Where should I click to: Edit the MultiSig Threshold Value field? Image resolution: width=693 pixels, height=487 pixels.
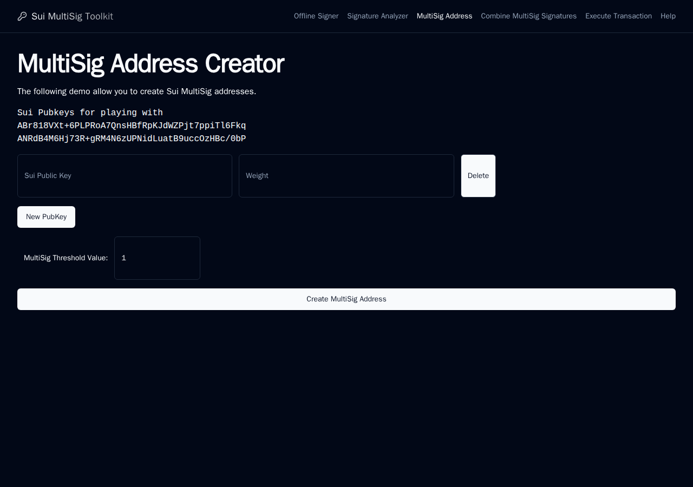(x=157, y=258)
